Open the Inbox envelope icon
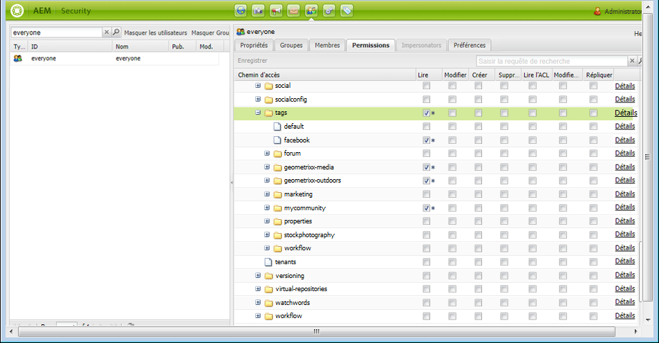 point(294,10)
